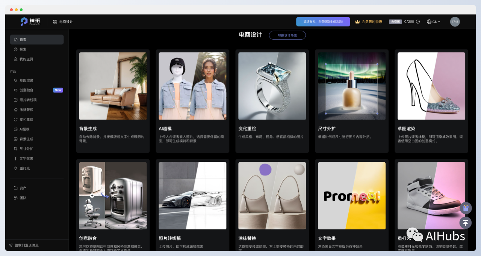Open the CN language dropdown
Image resolution: width=481 pixels, height=256 pixels.
434,22
